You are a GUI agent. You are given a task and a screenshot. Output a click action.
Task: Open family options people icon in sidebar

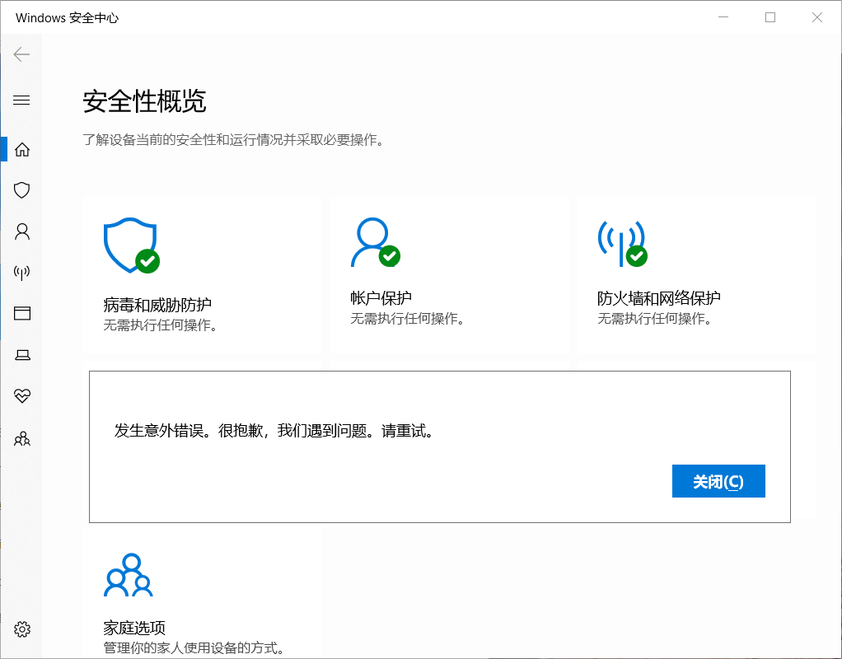[x=22, y=438]
